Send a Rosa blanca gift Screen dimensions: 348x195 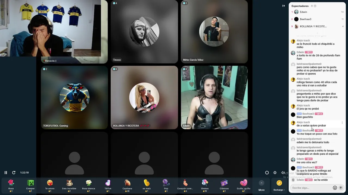(x=89, y=186)
